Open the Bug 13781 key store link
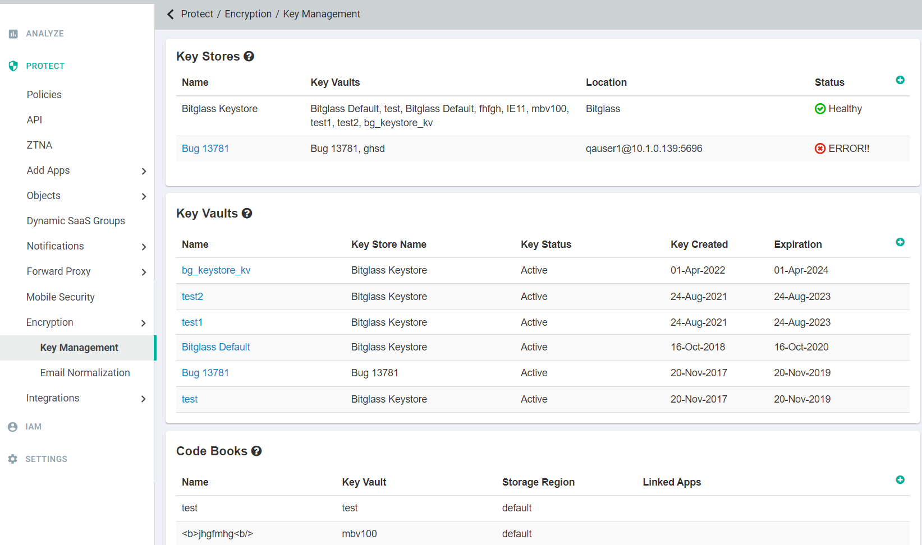The image size is (922, 545). tap(205, 149)
